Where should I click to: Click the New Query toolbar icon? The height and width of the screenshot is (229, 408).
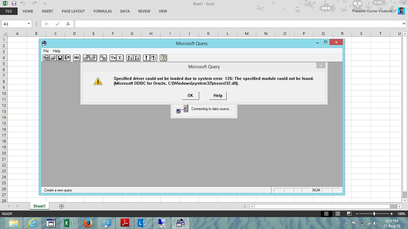tap(46, 58)
